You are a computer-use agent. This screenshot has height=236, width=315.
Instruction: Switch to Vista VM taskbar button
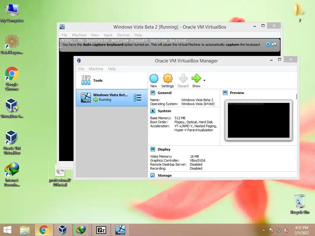pos(120,230)
